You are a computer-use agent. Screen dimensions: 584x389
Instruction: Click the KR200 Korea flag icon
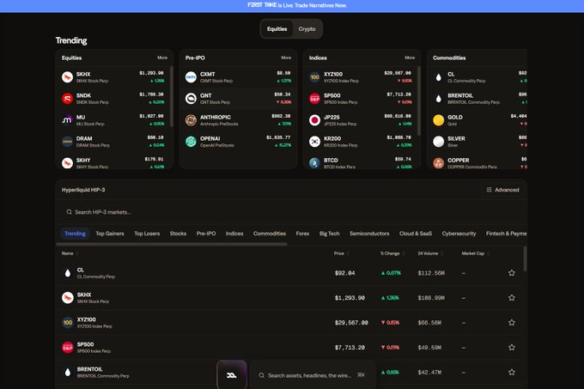click(314, 142)
